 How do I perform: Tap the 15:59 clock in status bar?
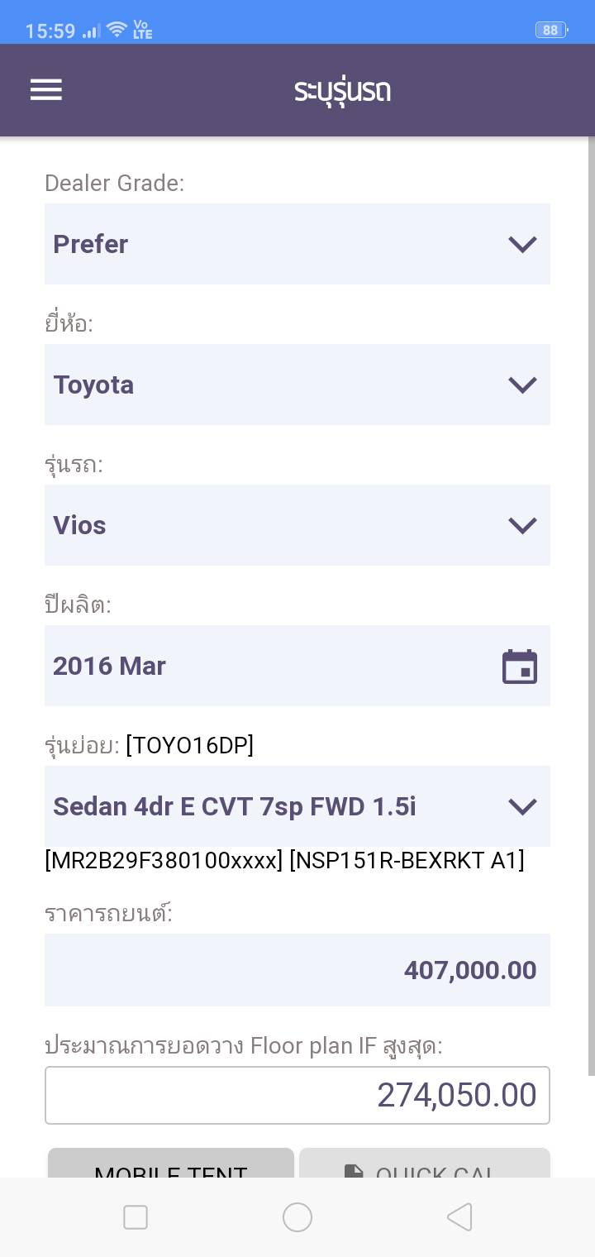pyautogui.click(x=50, y=31)
